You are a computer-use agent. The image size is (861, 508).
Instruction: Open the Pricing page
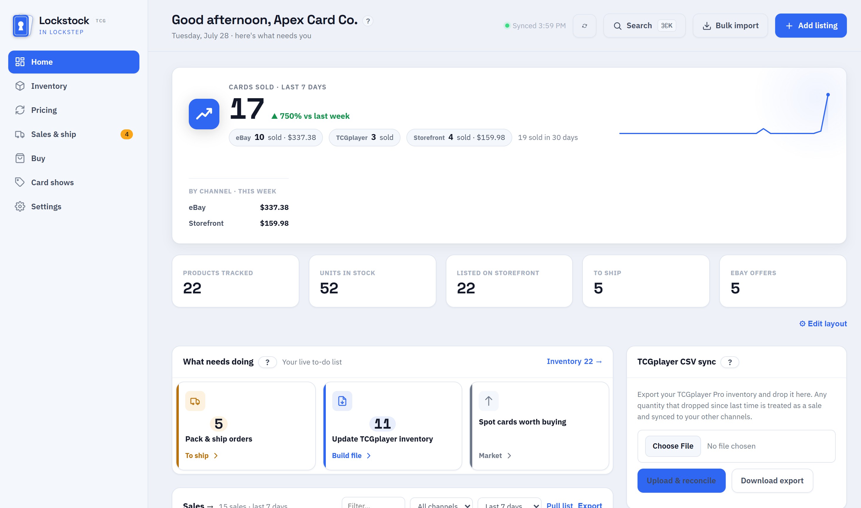point(74,110)
